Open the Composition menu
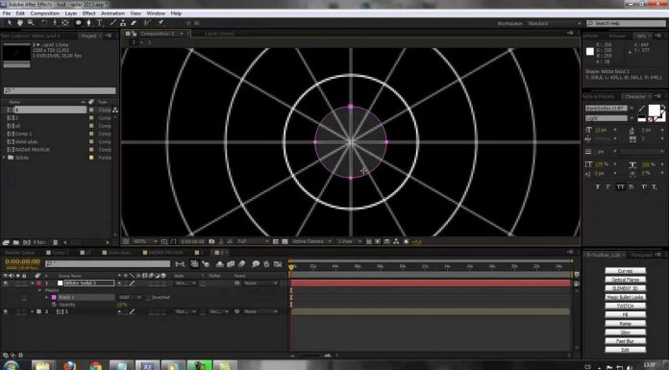Screen dimensions: 669x370 click(x=45, y=13)
